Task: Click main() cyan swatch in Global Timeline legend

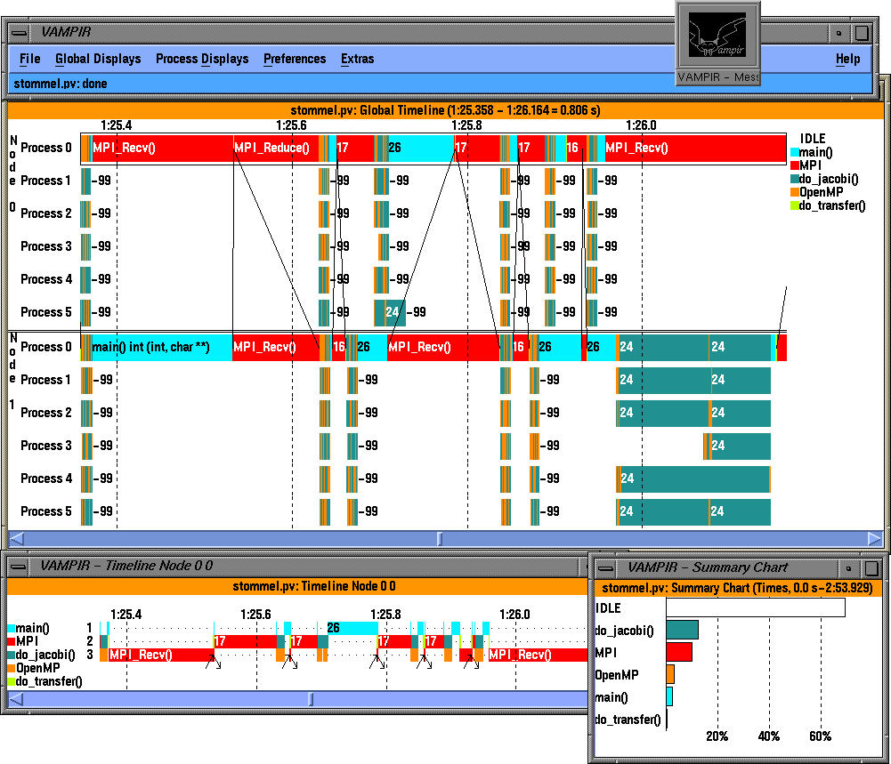Action: [794, 152]
